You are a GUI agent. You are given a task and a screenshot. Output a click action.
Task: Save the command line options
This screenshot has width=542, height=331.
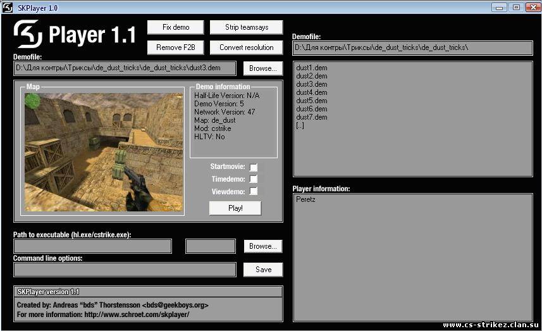(x=263, y=270)
